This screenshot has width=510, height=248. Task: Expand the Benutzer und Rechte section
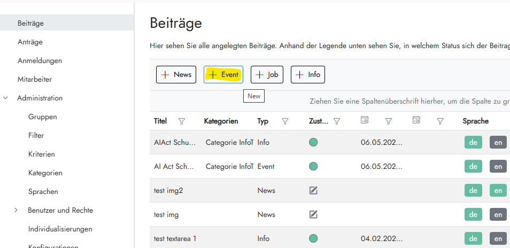coord(16,211)
